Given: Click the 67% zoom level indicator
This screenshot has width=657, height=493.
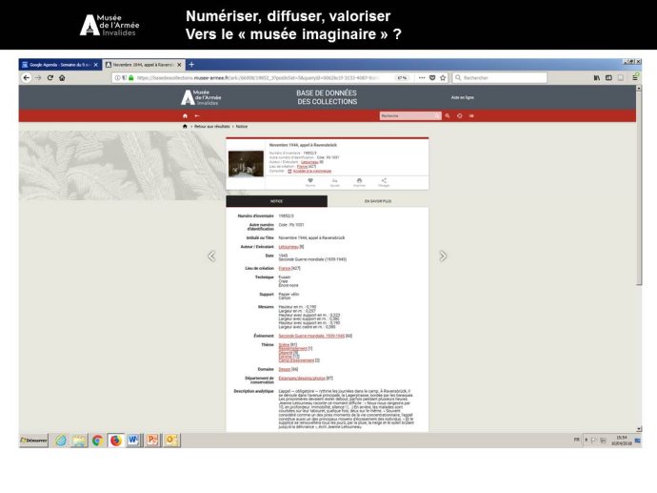Looking at the screenshot, I should [x=402, y=77].
